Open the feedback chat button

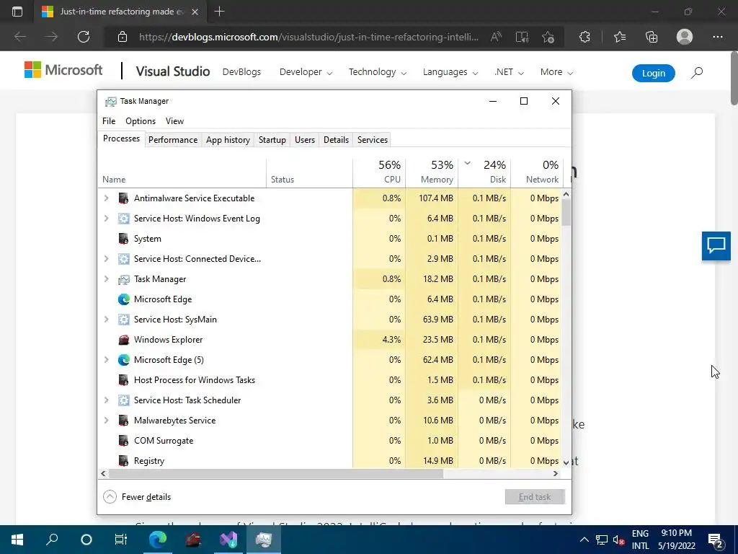click(x=716, y=245)
